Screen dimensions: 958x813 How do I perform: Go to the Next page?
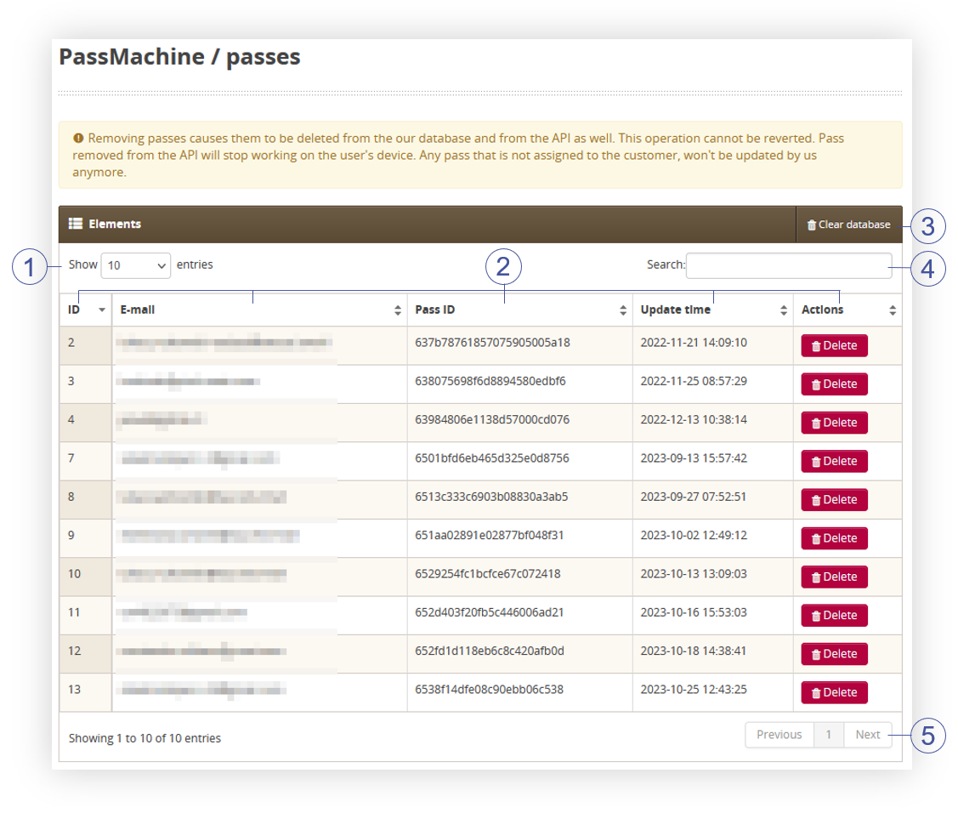point(868,735)
